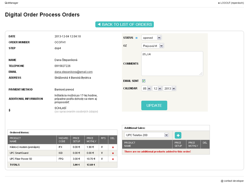Toggle the Email Sent checkbox
250x187 pixels.
(144, 81)
